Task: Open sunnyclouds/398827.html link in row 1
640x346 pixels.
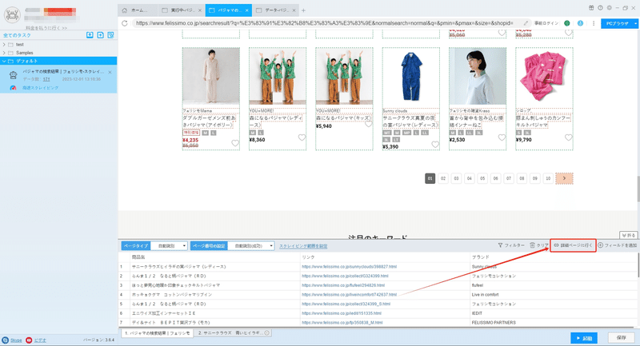Action: pos(349,267)
